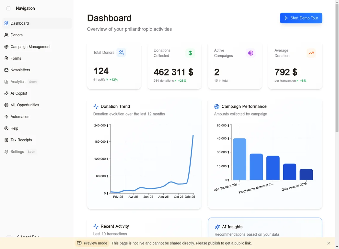Click the Donation Trend pulse icon
The width and height of the screenshot is (339, 249).
[x=96, y=106]
